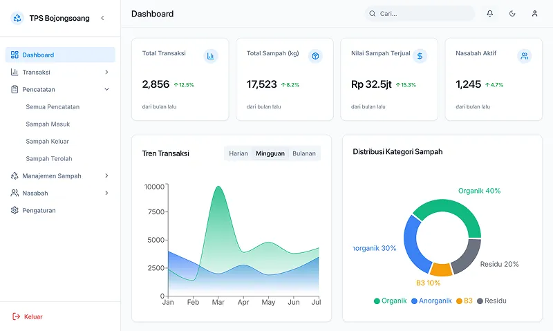Click the bar chart icon on Total Transaksi
This screenshot has height=331, width=553.
pos(211,56)
